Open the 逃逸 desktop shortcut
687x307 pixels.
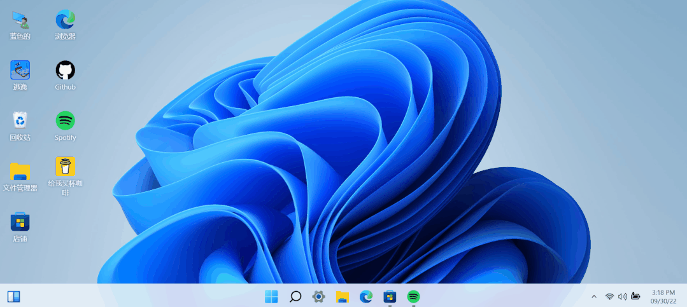[x=20, y=71]
